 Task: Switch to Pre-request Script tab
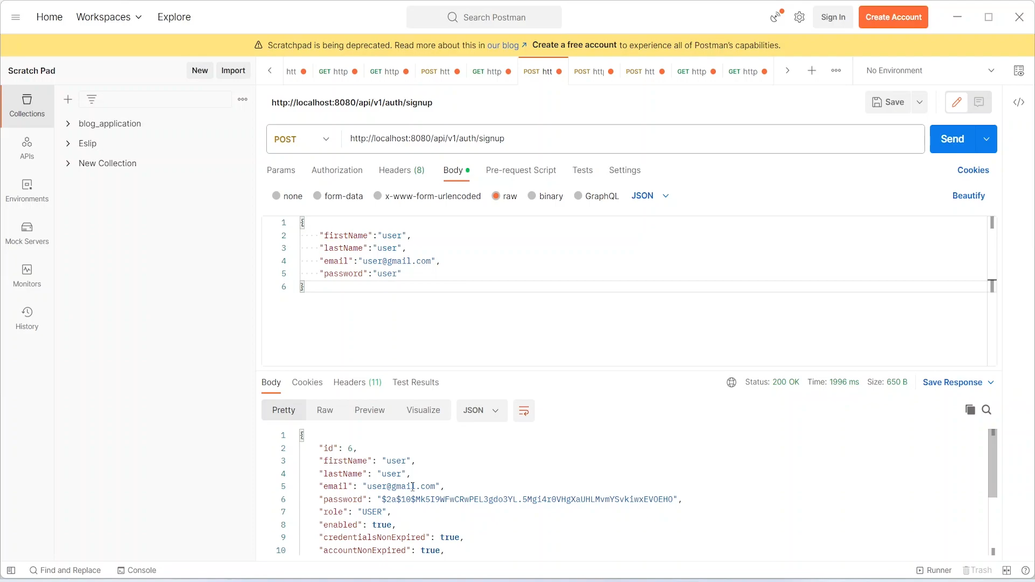[x=521, y=170]
